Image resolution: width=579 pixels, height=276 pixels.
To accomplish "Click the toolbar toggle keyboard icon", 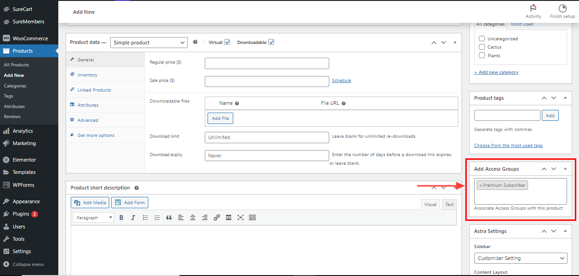I will click(252, 218).
